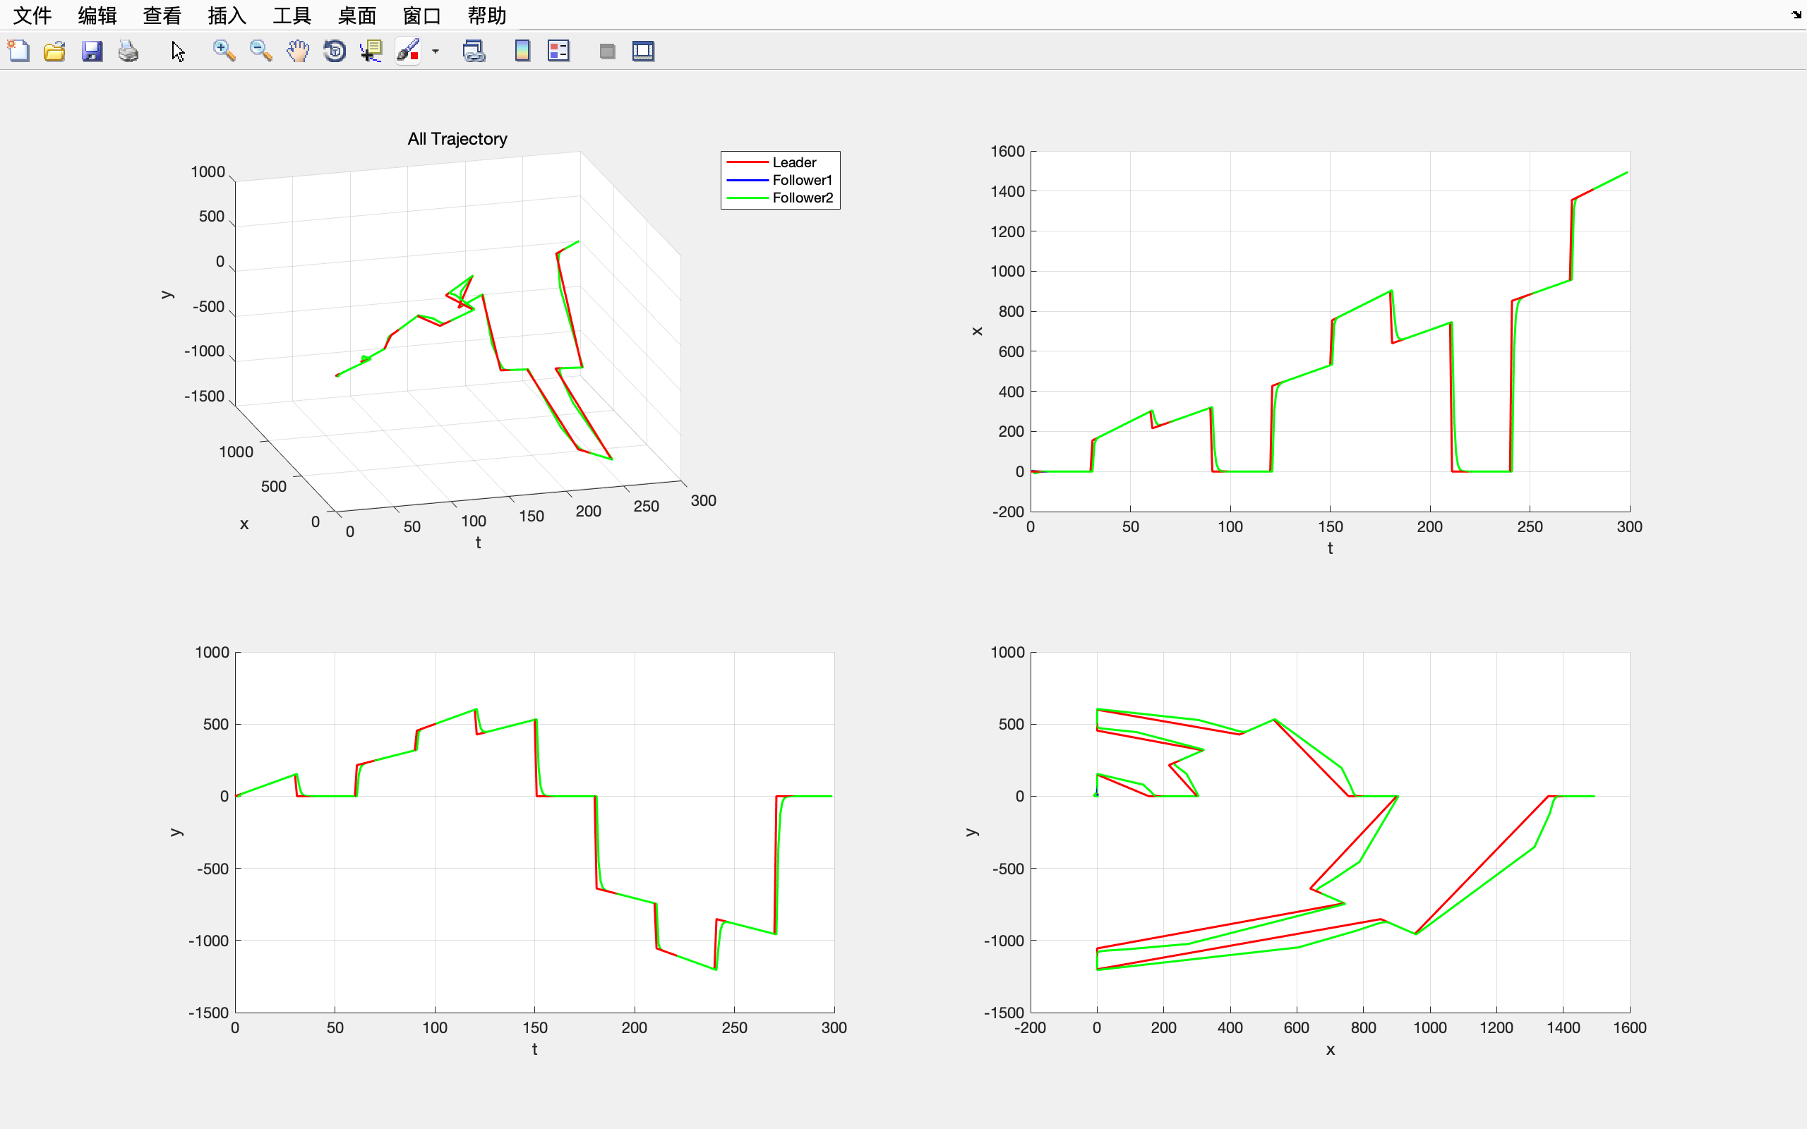Select the Follower1 legend entry
1807x1129 pixels.
tap(803, 180)
